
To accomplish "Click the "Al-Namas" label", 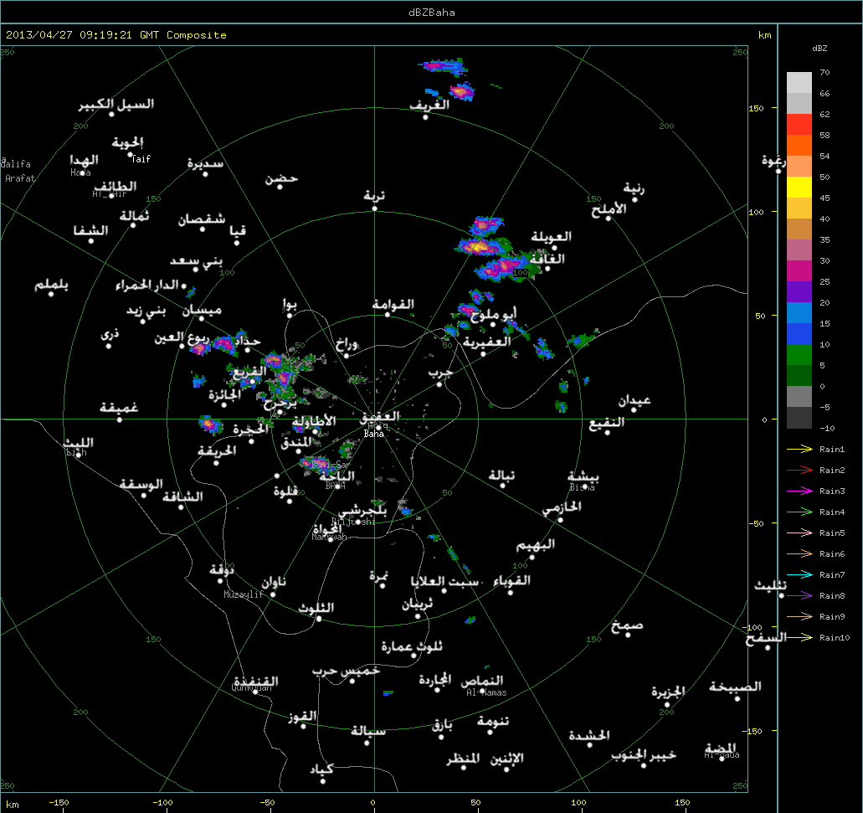I will click(486, 693).
